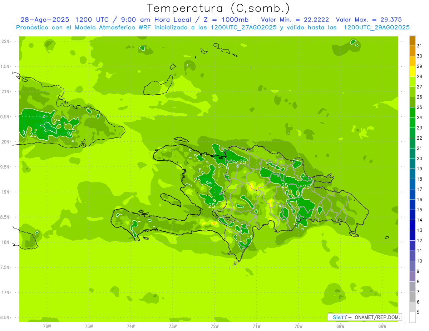Click the 1200UTC_27AGO2025 initialization time
The width and height of the screenshot is (429, 331).
click(243, 27)
